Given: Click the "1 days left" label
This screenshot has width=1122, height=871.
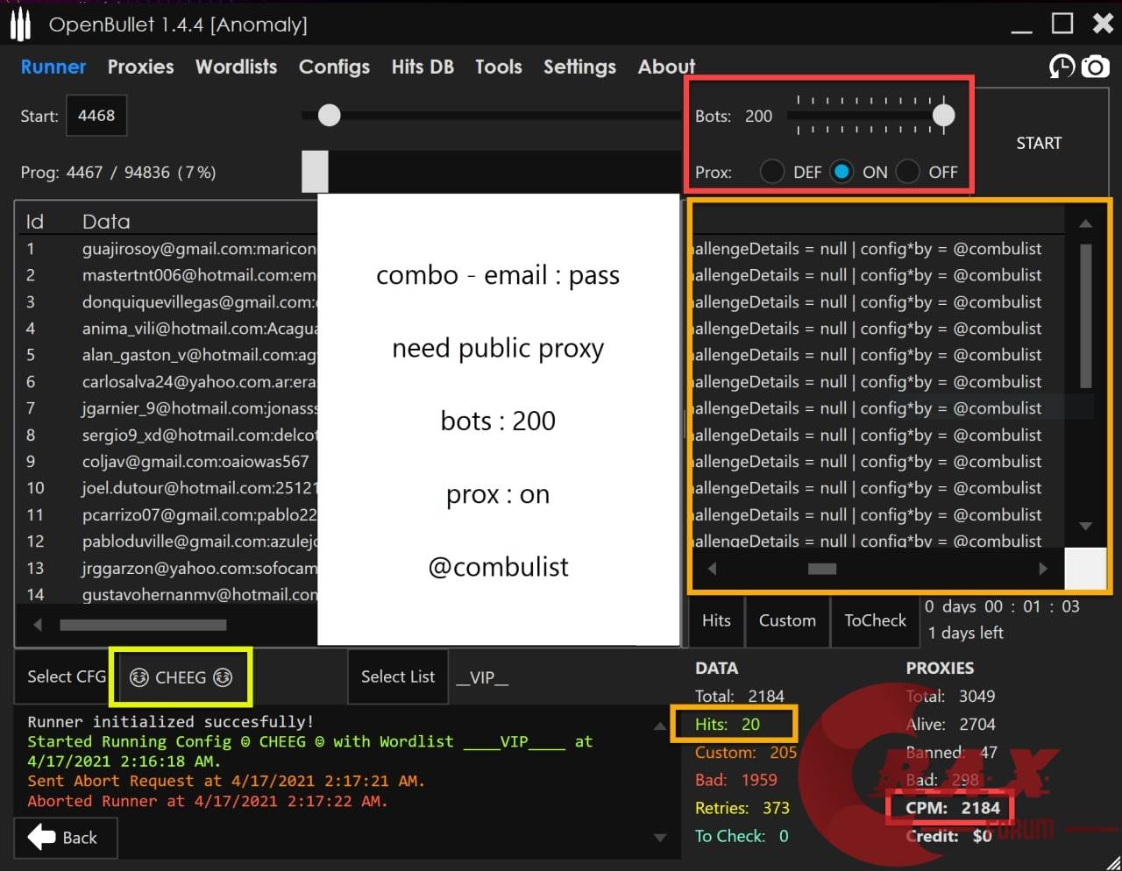Looking at the screenshot, I should 966,633.
